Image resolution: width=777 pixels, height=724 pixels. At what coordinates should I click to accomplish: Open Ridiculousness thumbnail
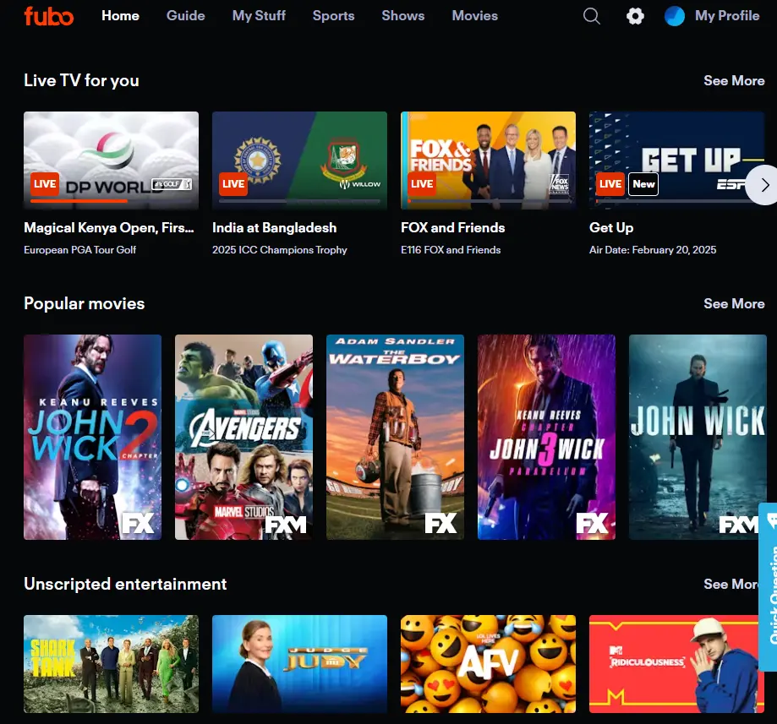(676, 664)
